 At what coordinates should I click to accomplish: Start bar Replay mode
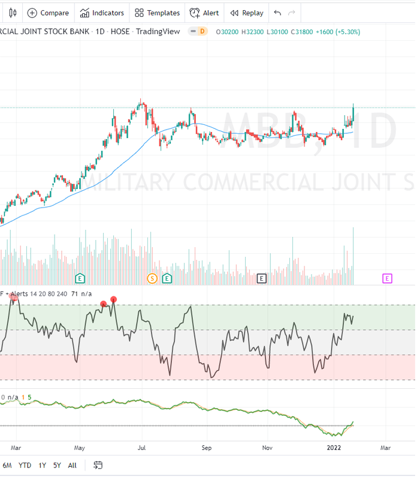(x=247, y=13)
